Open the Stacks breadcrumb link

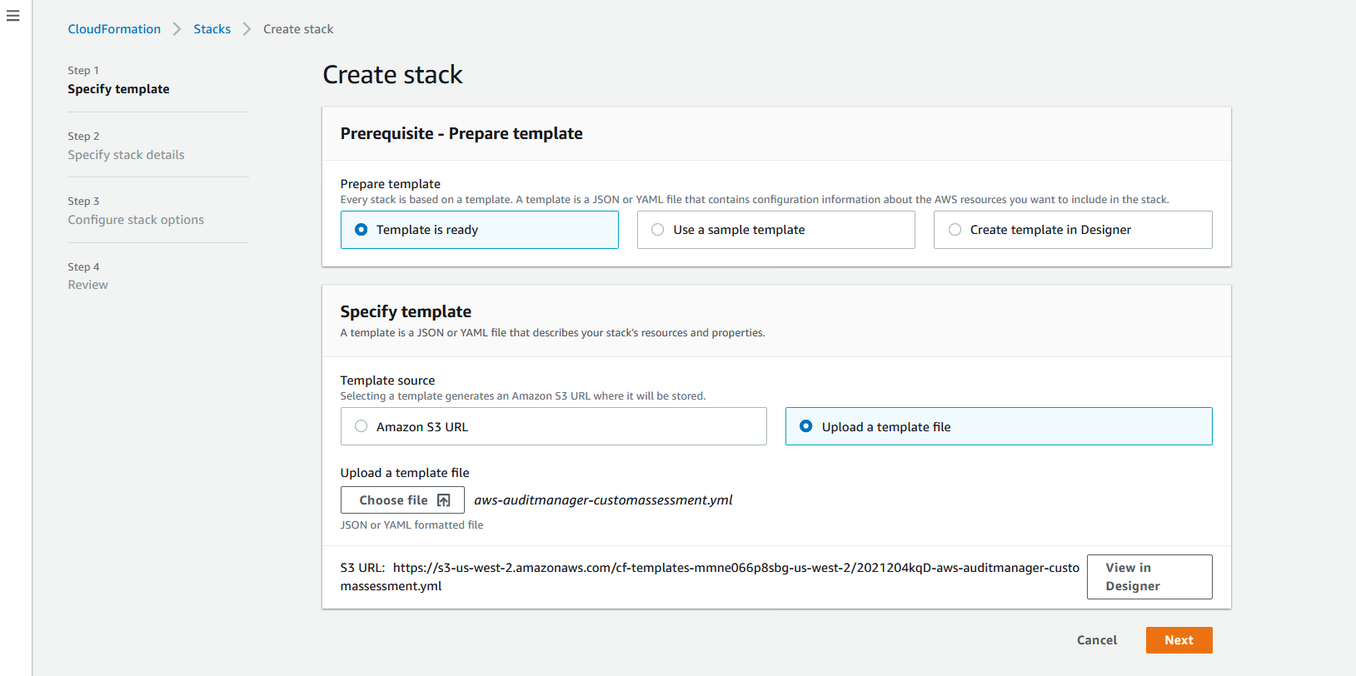coord(212,29)
